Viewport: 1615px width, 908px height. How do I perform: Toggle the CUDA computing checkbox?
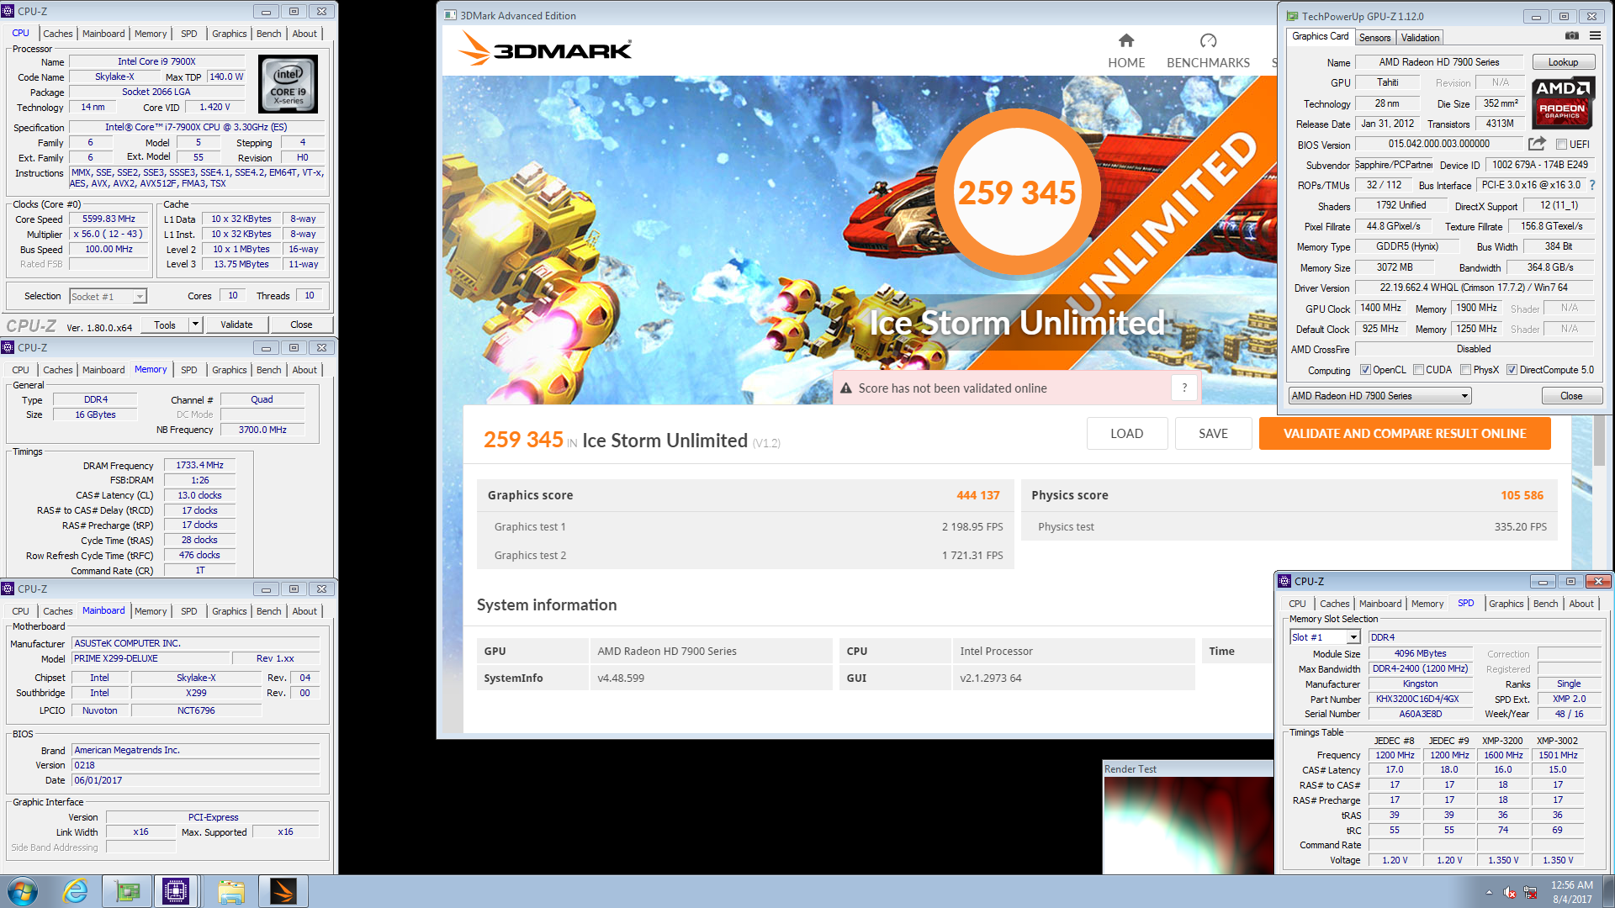click(1418, 370)
